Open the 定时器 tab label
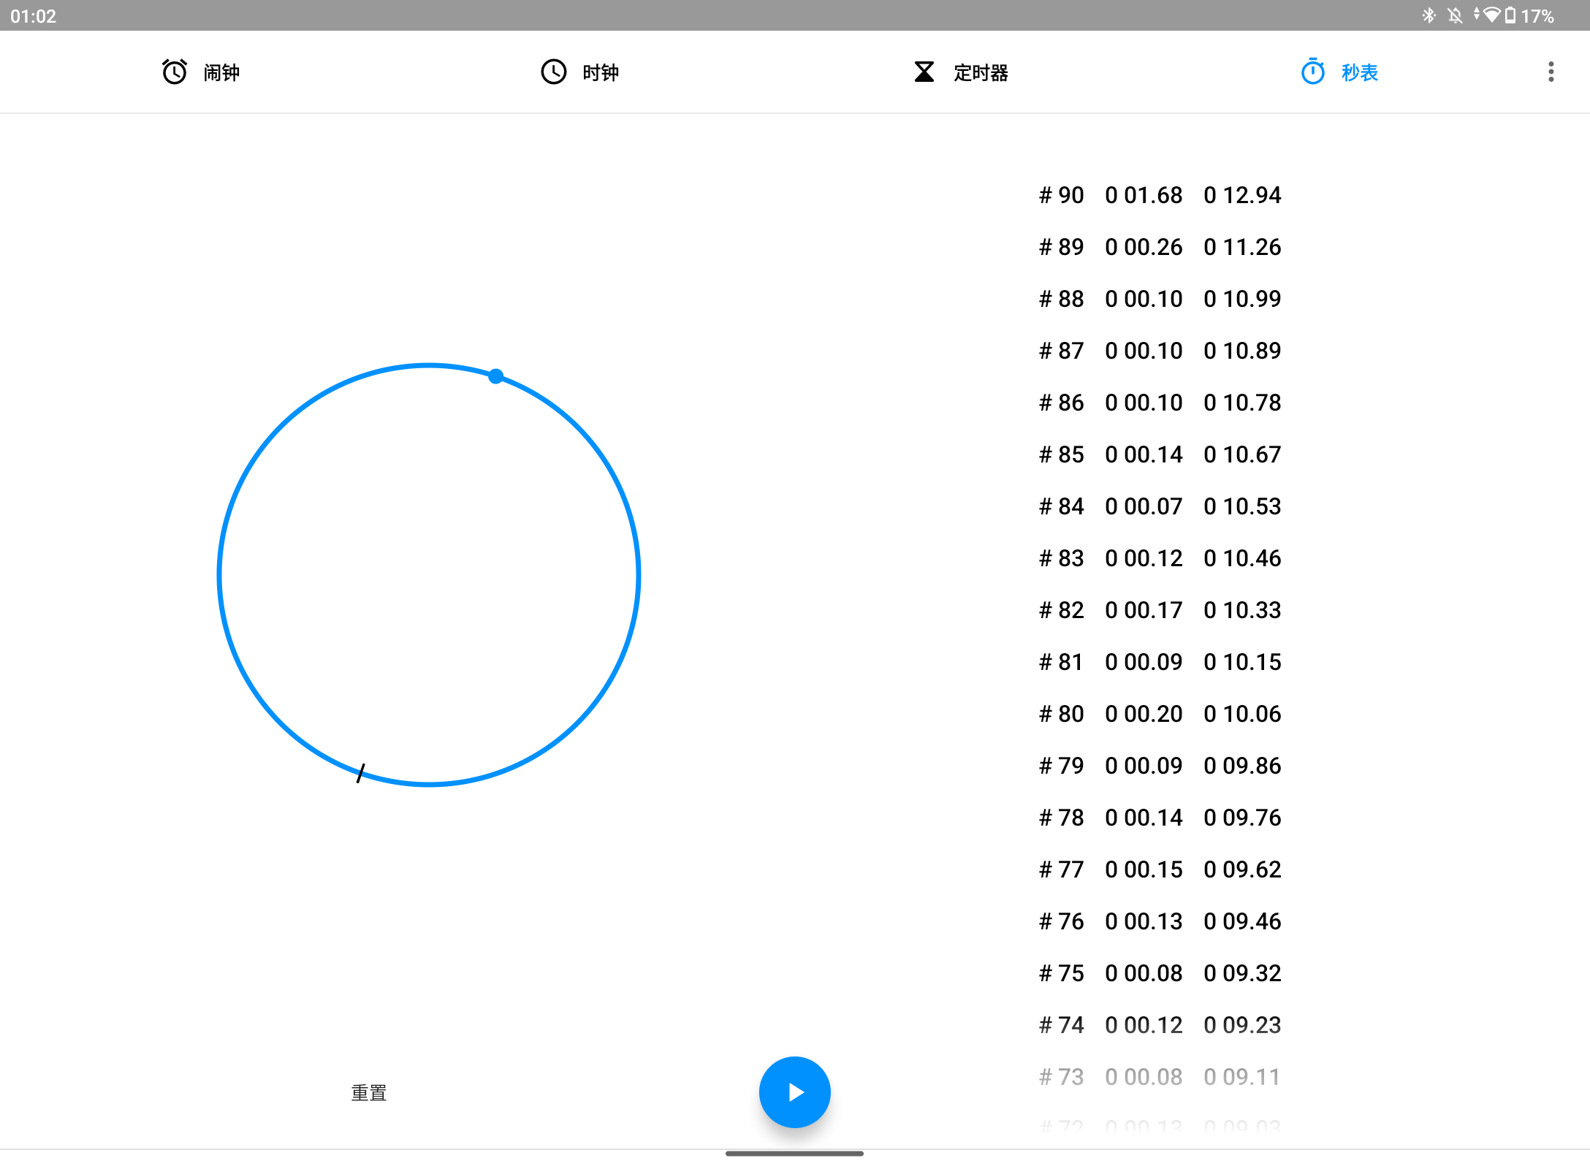 coord(981,72)
